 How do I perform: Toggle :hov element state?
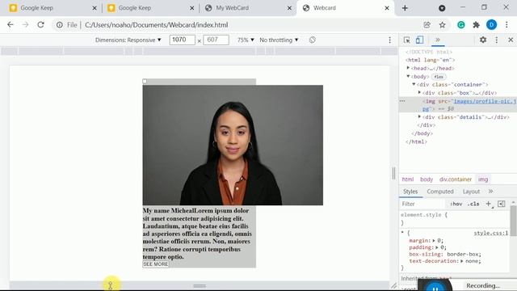[x=456, y=205]
